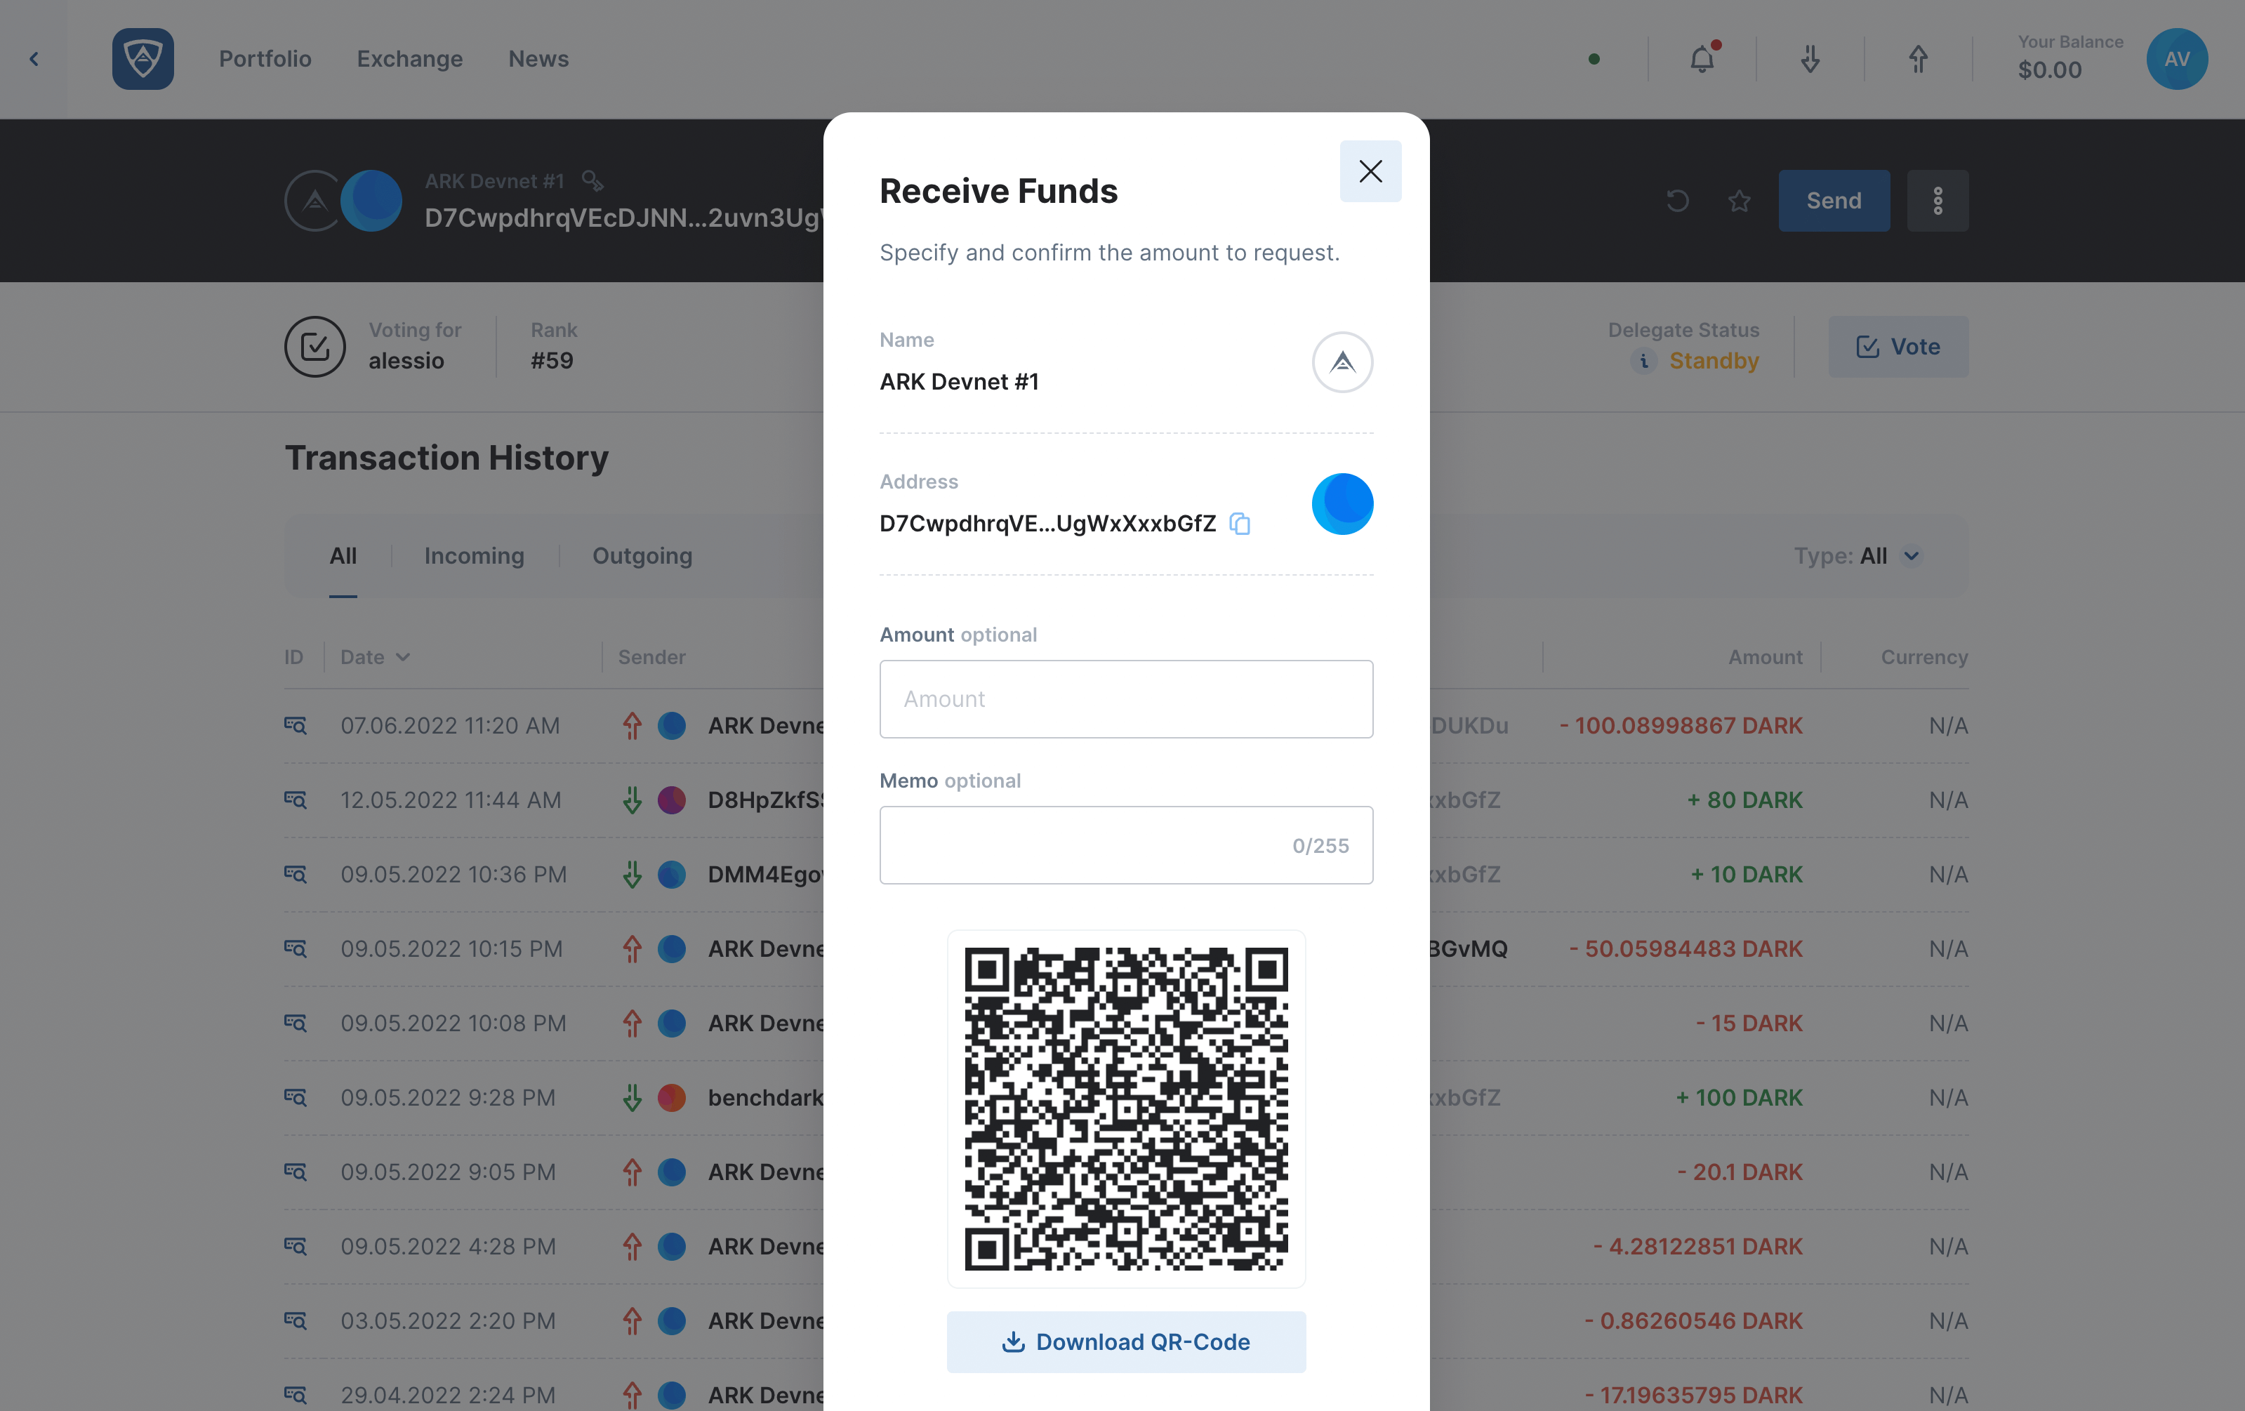The width and height of the screenshot is (2245, 1411).
Task: Refresh the wallet data
Action: (x=1677, y=201)
